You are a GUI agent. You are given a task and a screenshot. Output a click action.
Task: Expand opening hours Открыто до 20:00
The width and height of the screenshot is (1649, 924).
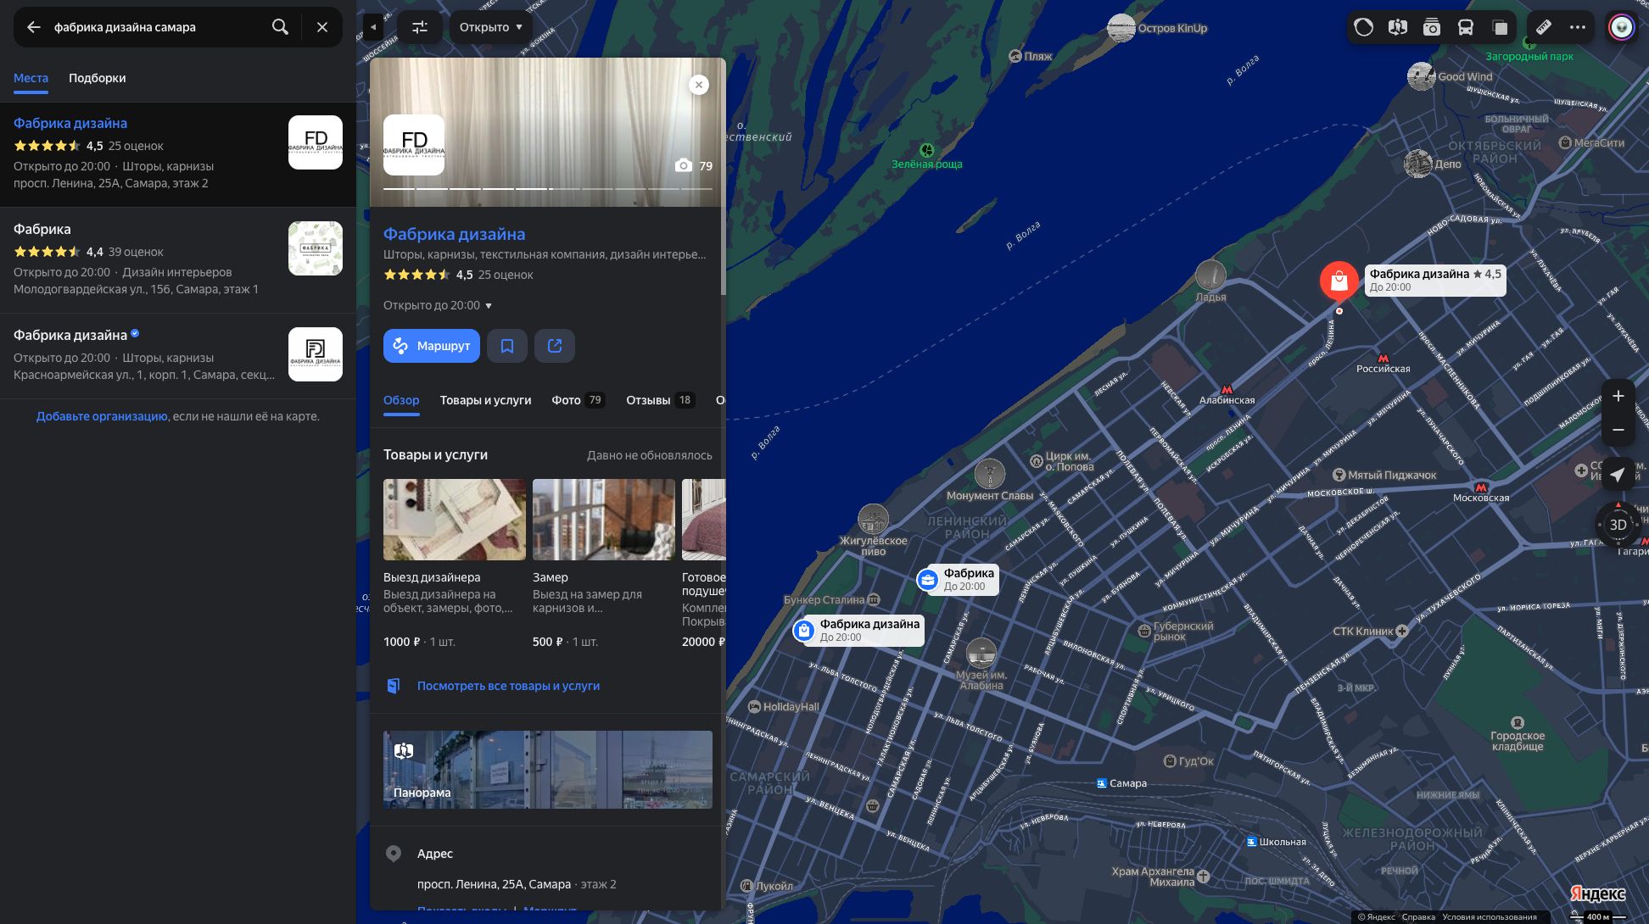pos(438,305)
